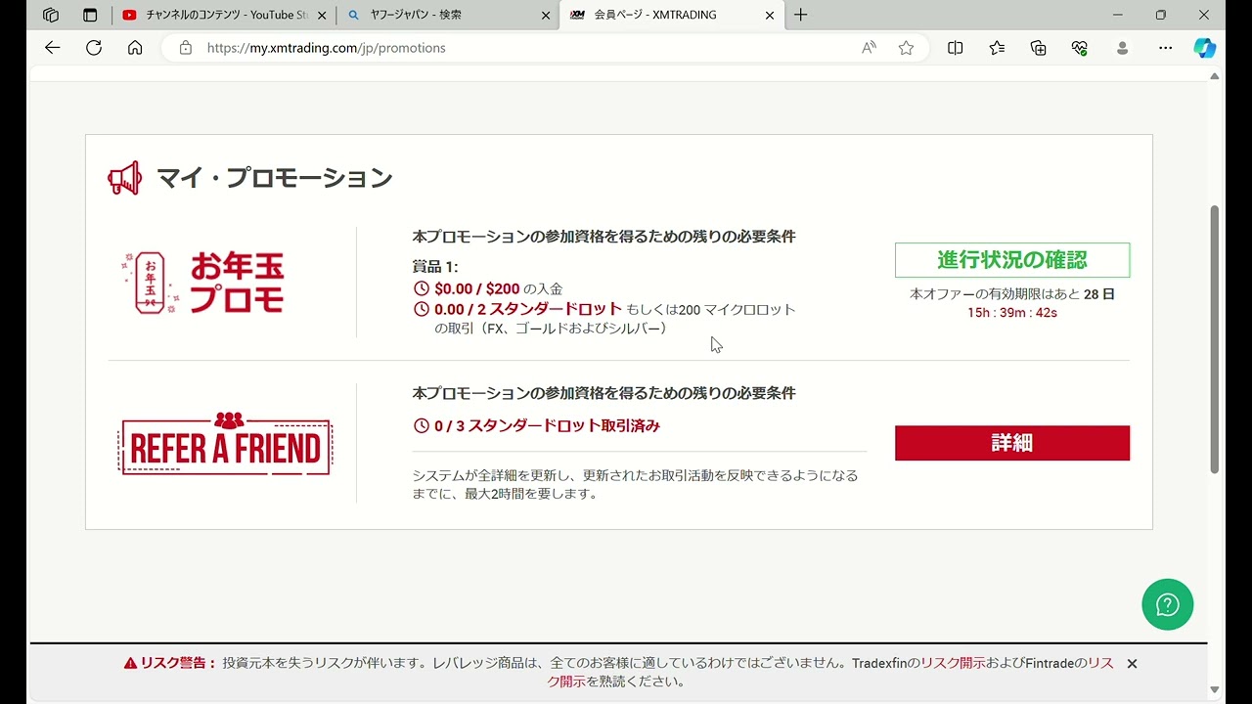Open green help chat bubble
Viewport: 1252px width, 704px height.
coord(1167,604)
